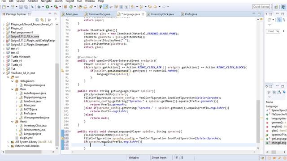Switch to the Java perspective icon
The width and height of the screenshot is (287, 161).
tap(283, 7)
